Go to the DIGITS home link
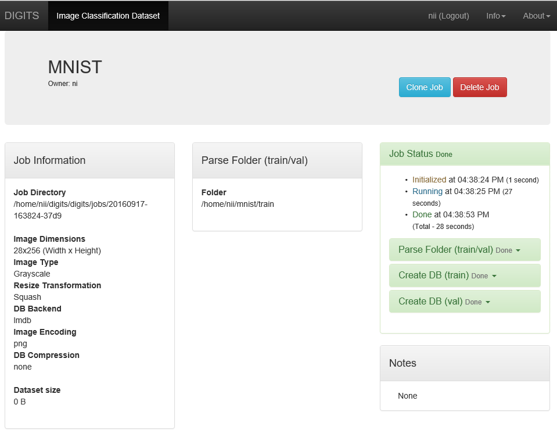557x437 pixels. 21,16
